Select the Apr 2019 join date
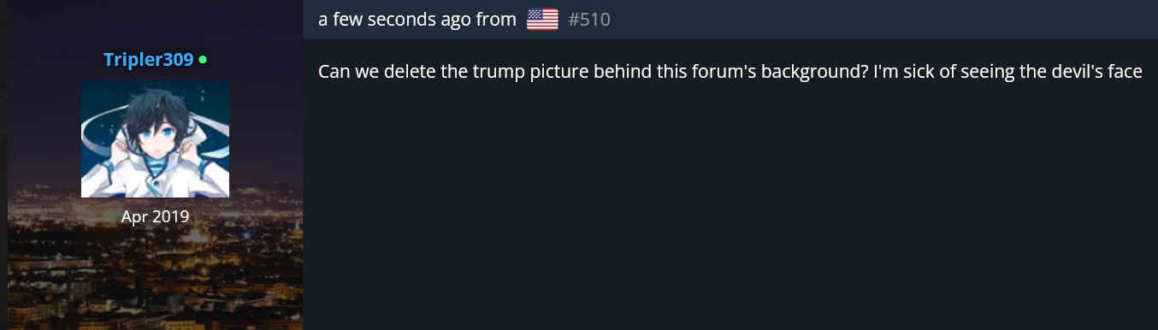 pos(155,216)
